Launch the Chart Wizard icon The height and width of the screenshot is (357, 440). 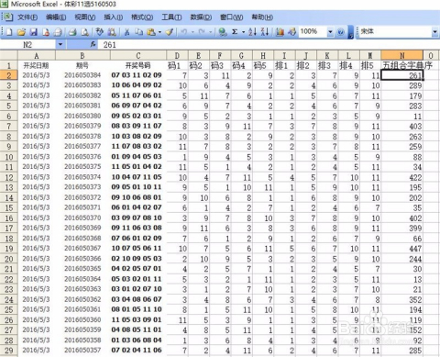click(x=280, y=31)
